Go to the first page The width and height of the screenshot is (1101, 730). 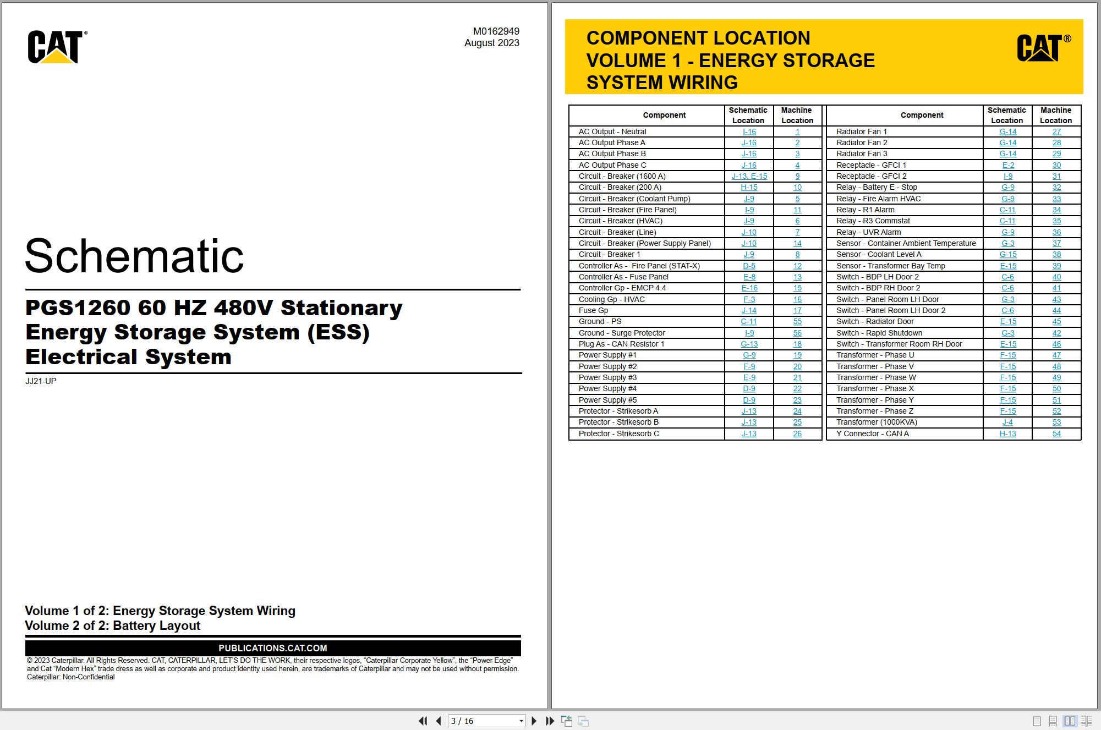pos(423,721)
